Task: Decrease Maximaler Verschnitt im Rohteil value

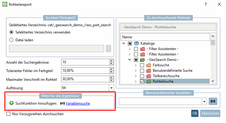Action: pyautogui.click(x=111, y=80)
